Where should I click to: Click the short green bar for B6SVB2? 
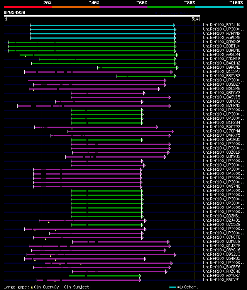point(145,76)
